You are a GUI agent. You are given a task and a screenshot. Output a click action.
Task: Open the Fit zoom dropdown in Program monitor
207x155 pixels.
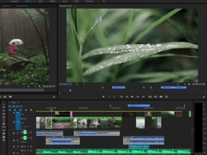tap(81, 84)
